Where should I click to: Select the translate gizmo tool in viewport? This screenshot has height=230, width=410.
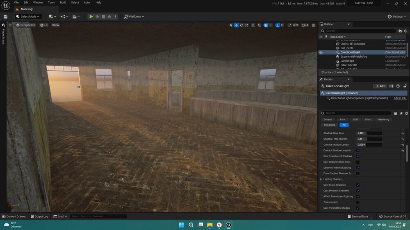(x=236, y=25)
